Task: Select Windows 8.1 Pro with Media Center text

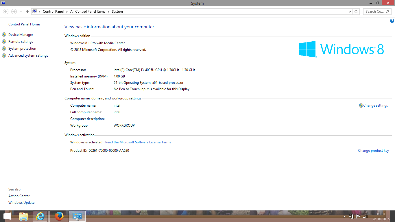Action: pos(97,43)
